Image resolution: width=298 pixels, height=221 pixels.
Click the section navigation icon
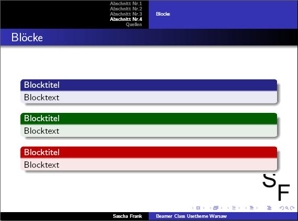coord(251,208)
